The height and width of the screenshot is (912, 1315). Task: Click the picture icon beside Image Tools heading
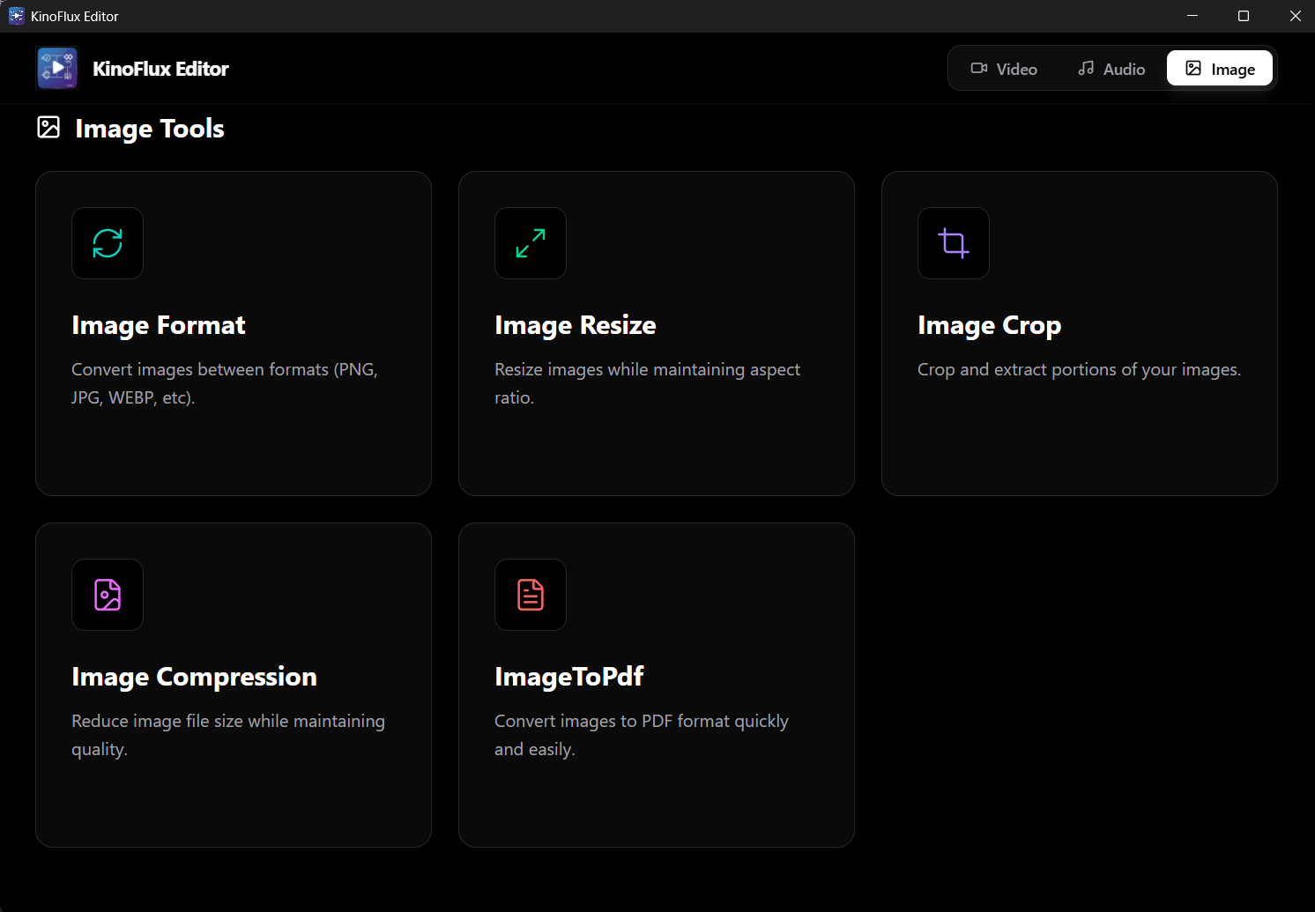48,128
